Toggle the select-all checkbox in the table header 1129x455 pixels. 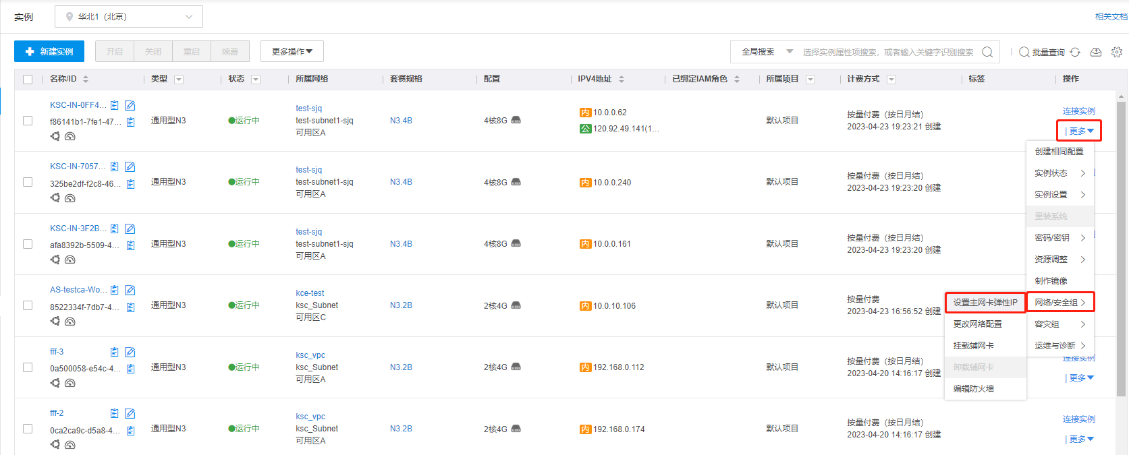(28, 80)
